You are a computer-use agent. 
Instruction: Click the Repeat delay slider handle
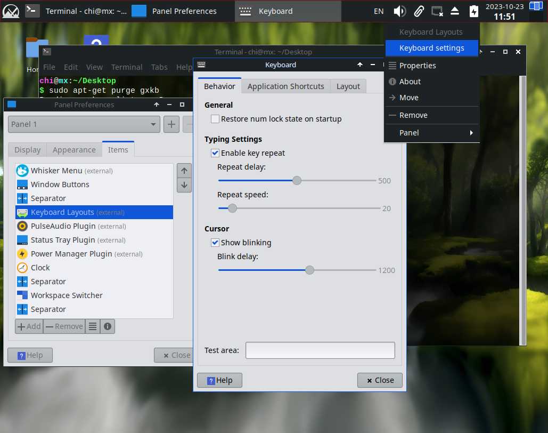pos(297,181)
